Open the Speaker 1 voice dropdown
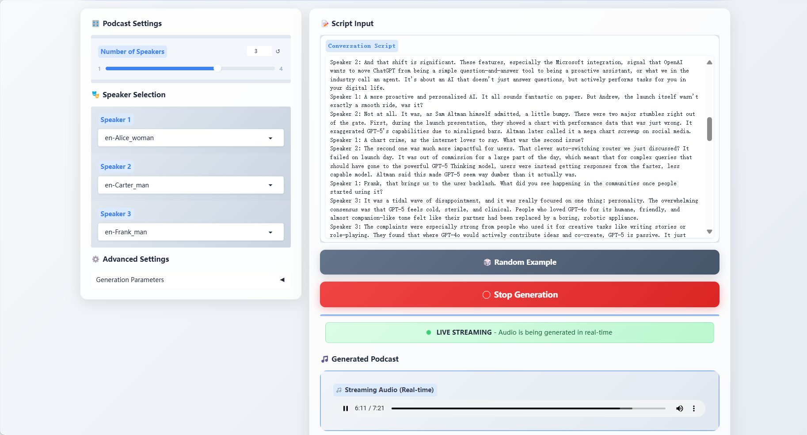 coord(190,138)
